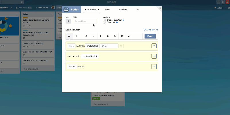Image resolution: width=230 pixels, height=115 pixels.
Task: Add the 'move the card to list Done' action
Action: point(154,46)
